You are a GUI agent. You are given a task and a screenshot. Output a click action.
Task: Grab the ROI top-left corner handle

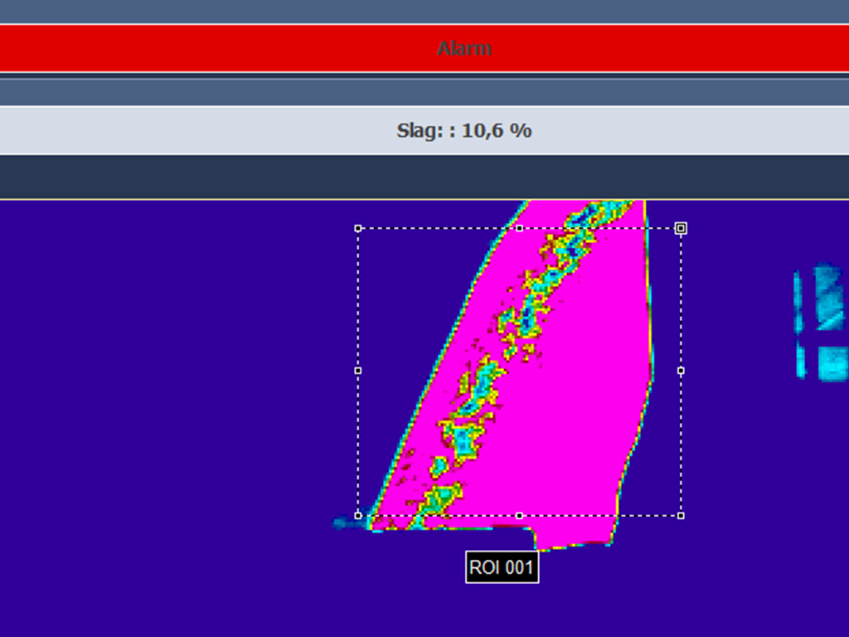pos(358,228)
